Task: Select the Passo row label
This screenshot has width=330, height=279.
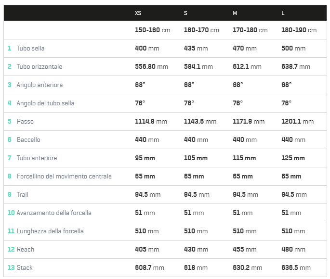Action: pyautogui.click(x=25, y=122)
